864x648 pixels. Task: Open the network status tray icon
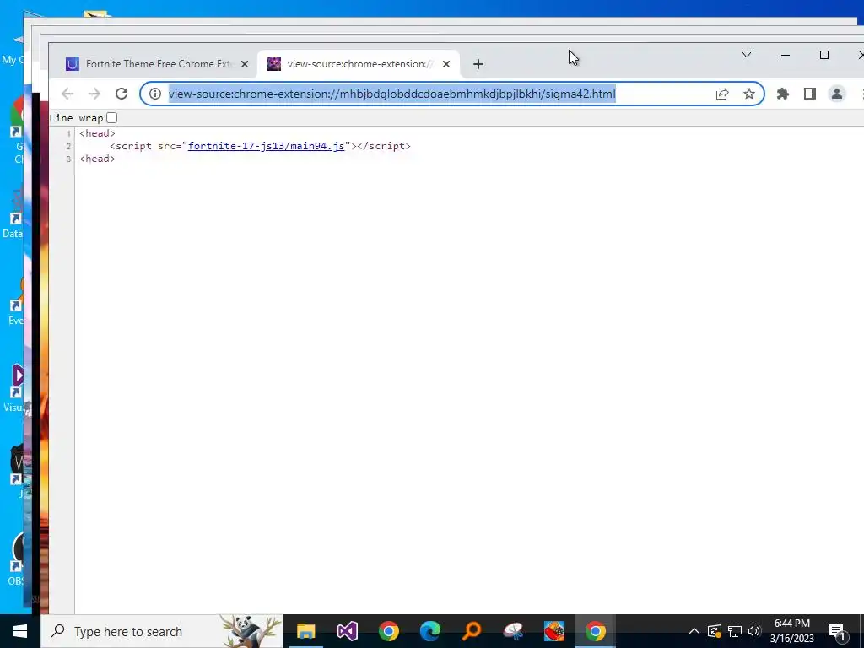[735, 631]
